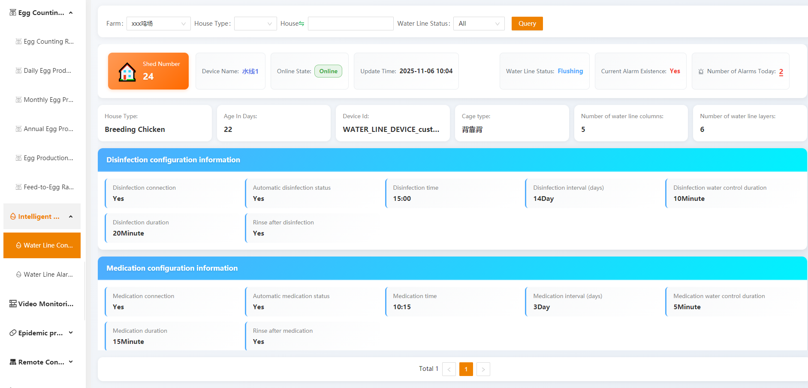Collapse the Intelligent menu group
808x388 pixels.
(71, 217)
